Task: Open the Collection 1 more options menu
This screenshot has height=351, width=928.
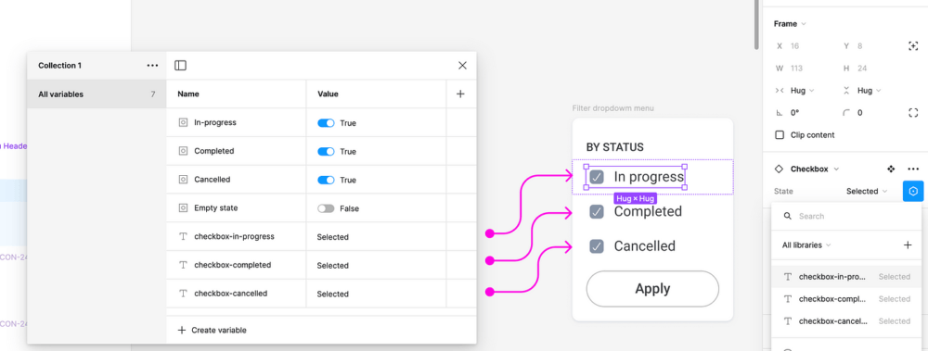Action: pos(152,66)
